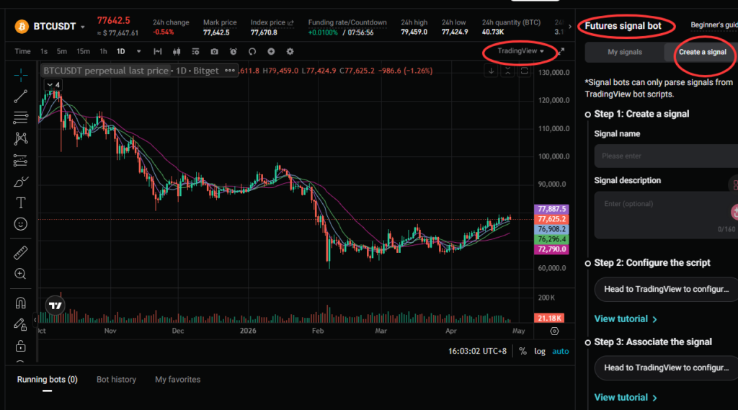Open the TradingView chart source dropdown
Image resolution: width=738 pixels, height=410 pixels.
pyautogui.click(x=520, y=51)
